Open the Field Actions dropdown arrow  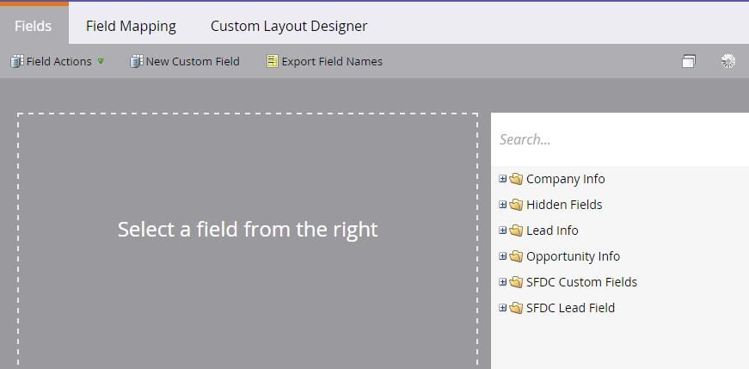[x=101, y=61]
